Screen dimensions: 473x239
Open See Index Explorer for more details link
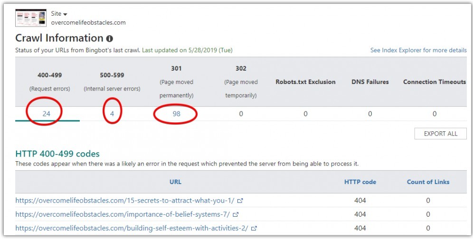point(418,50)
